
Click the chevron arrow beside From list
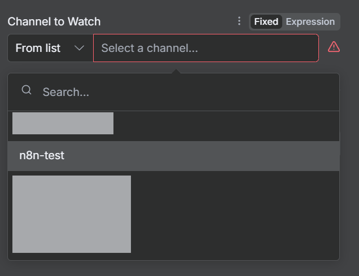(x=80, y=48)
